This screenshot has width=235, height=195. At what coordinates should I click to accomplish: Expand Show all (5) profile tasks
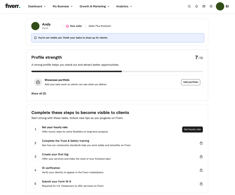(39, 94)
